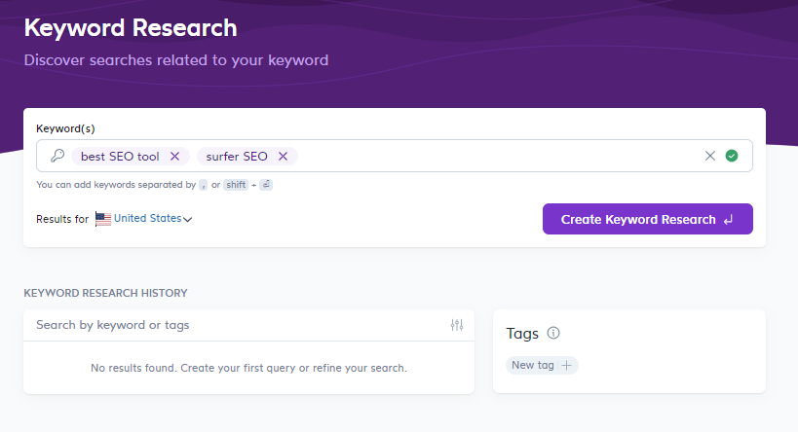Select the 'surfer SEO' keyword chip text
Image resolution: width=798 pixels, height=432 pixels.
[237, 157]
